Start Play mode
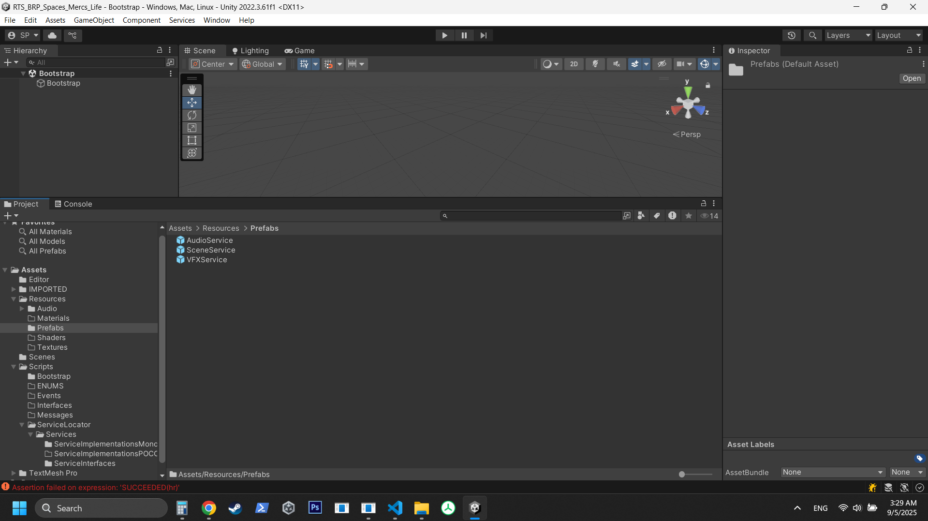The width and height of the screenshot is (928, 521). 444,35
